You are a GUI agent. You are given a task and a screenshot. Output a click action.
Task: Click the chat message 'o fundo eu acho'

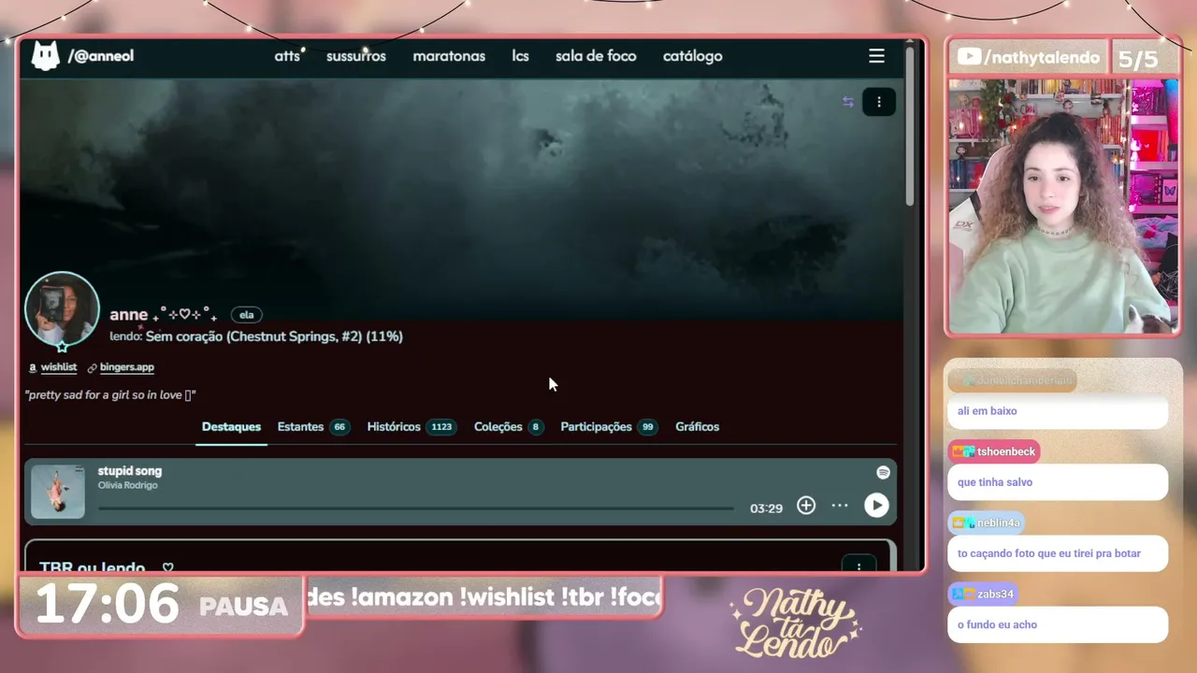pos(997,624)
